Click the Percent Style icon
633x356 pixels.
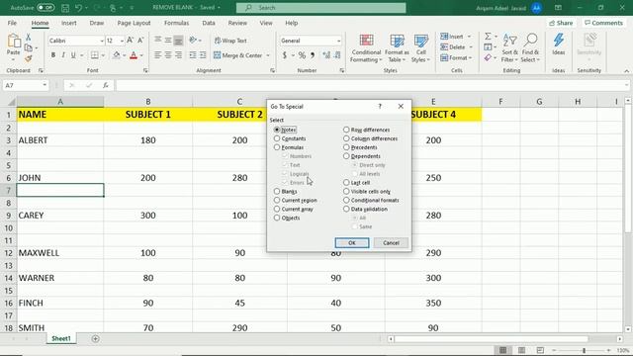coord(302,55)
